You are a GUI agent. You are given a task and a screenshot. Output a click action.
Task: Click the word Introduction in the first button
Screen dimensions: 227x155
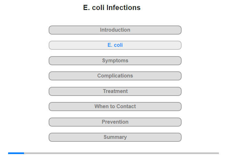tap(115, 30)
